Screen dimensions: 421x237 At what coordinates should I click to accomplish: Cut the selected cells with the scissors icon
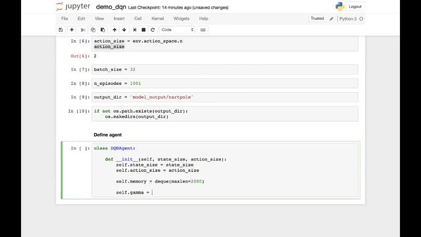pos(83,30)
